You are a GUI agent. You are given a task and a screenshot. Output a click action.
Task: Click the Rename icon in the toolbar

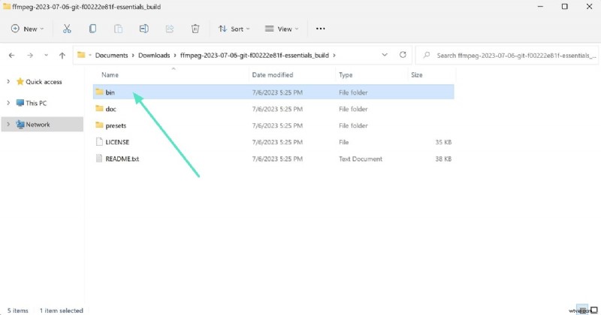pyautogui.click(x=143, y=29)
